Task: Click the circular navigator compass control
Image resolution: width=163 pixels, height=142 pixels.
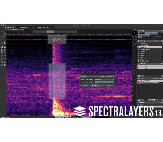Action: 134,33
